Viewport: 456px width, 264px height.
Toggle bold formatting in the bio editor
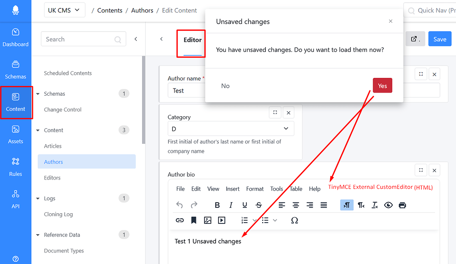click(217, 205)
